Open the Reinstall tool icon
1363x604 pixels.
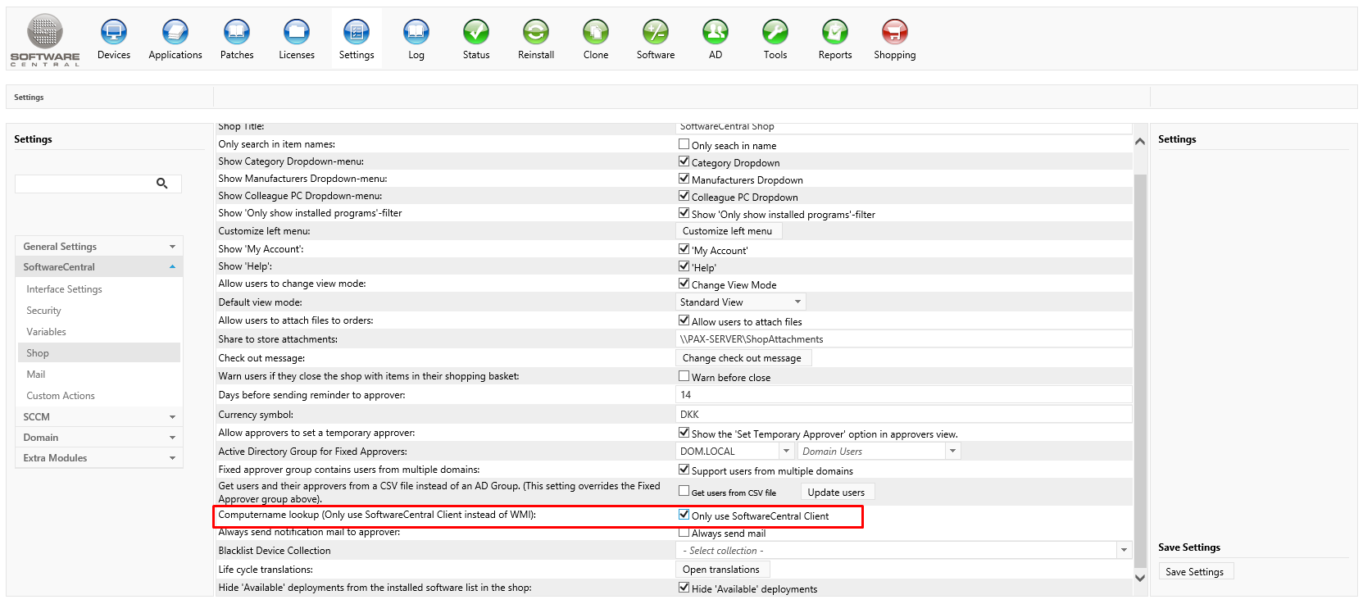535,33
